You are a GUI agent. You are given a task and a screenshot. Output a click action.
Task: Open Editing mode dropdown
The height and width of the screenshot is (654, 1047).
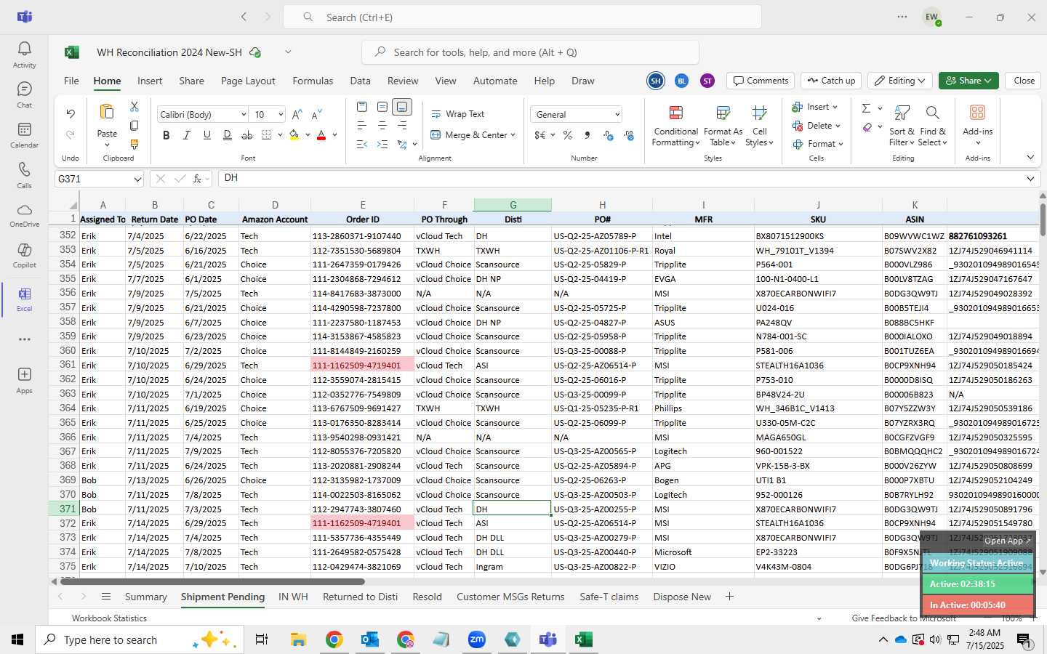pos(900,81)
